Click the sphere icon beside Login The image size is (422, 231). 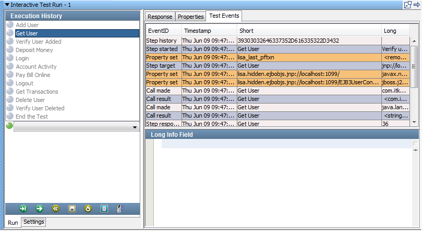click(x=10, y=58)
